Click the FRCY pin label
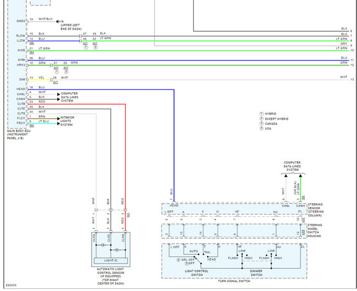This screenshot has height=291, width=357. click(x=21, y=123)
